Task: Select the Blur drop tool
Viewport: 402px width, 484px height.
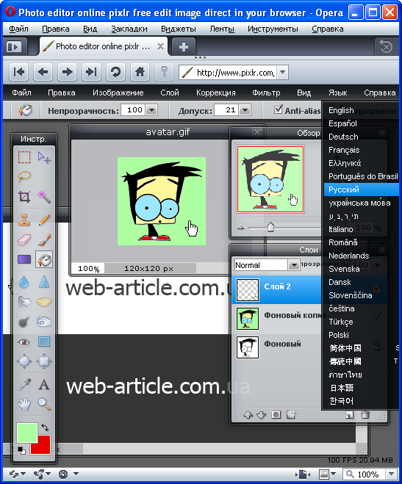Action: tap(24, 282)
